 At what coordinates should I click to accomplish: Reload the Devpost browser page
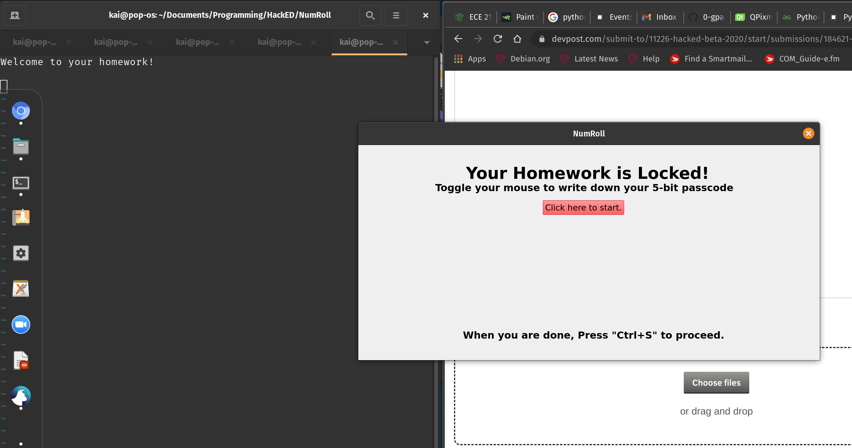497,39
